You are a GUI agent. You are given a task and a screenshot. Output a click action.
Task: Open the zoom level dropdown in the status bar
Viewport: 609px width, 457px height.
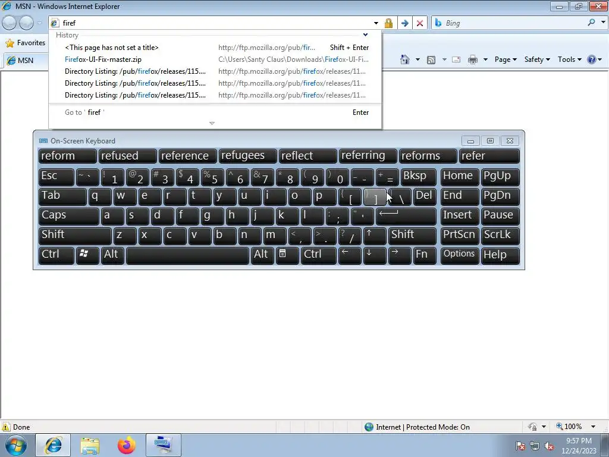pyautogui.click(x=593, y=427)
